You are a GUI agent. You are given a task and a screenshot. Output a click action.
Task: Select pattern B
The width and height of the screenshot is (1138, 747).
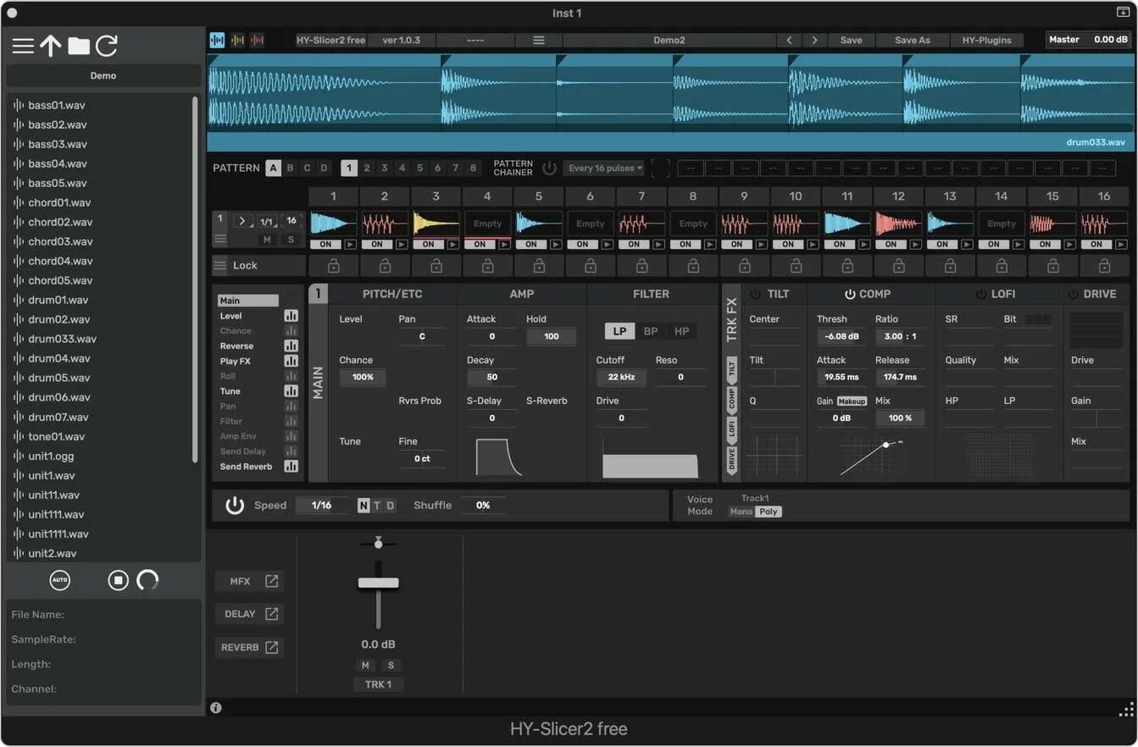pos(290,168)
